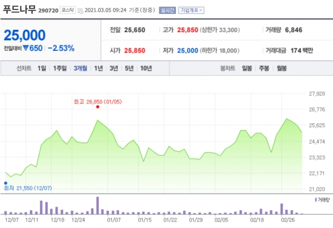
Task: Click the stock code 290720
Action: click(x=48, y=11)
